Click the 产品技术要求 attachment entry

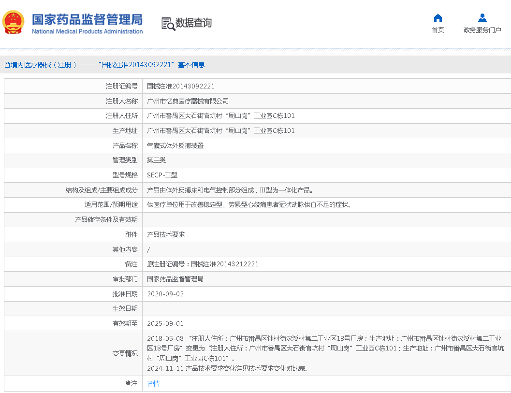coord(166,234)
